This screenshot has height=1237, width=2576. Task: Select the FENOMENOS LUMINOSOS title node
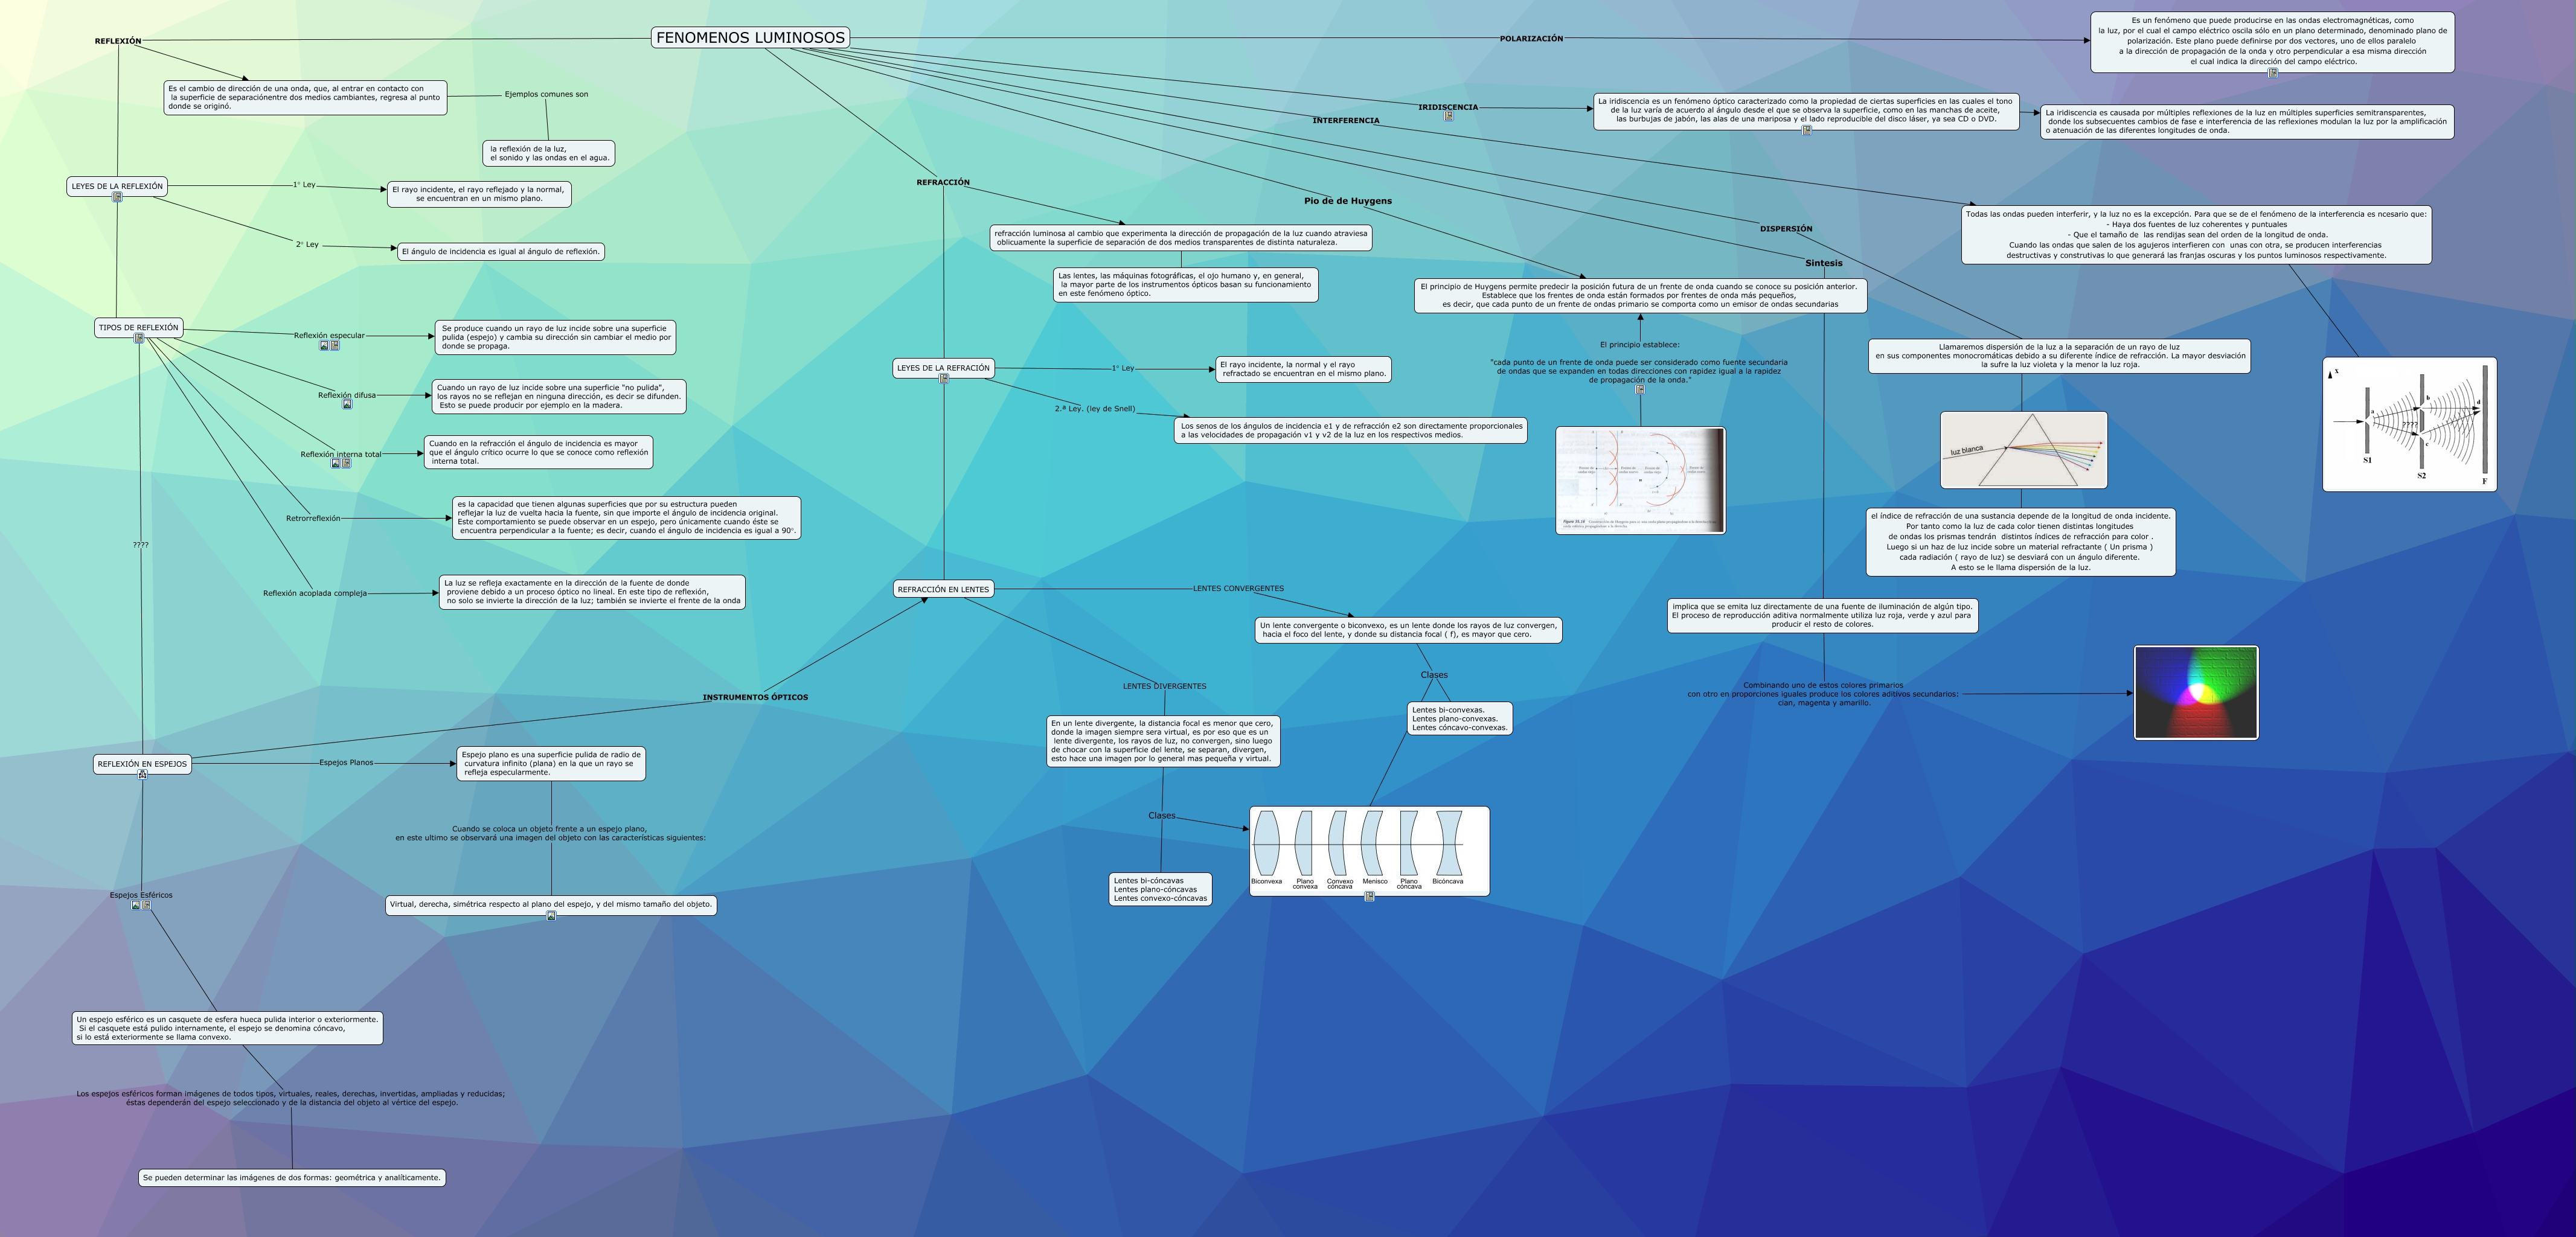click(x=750, y=38)
